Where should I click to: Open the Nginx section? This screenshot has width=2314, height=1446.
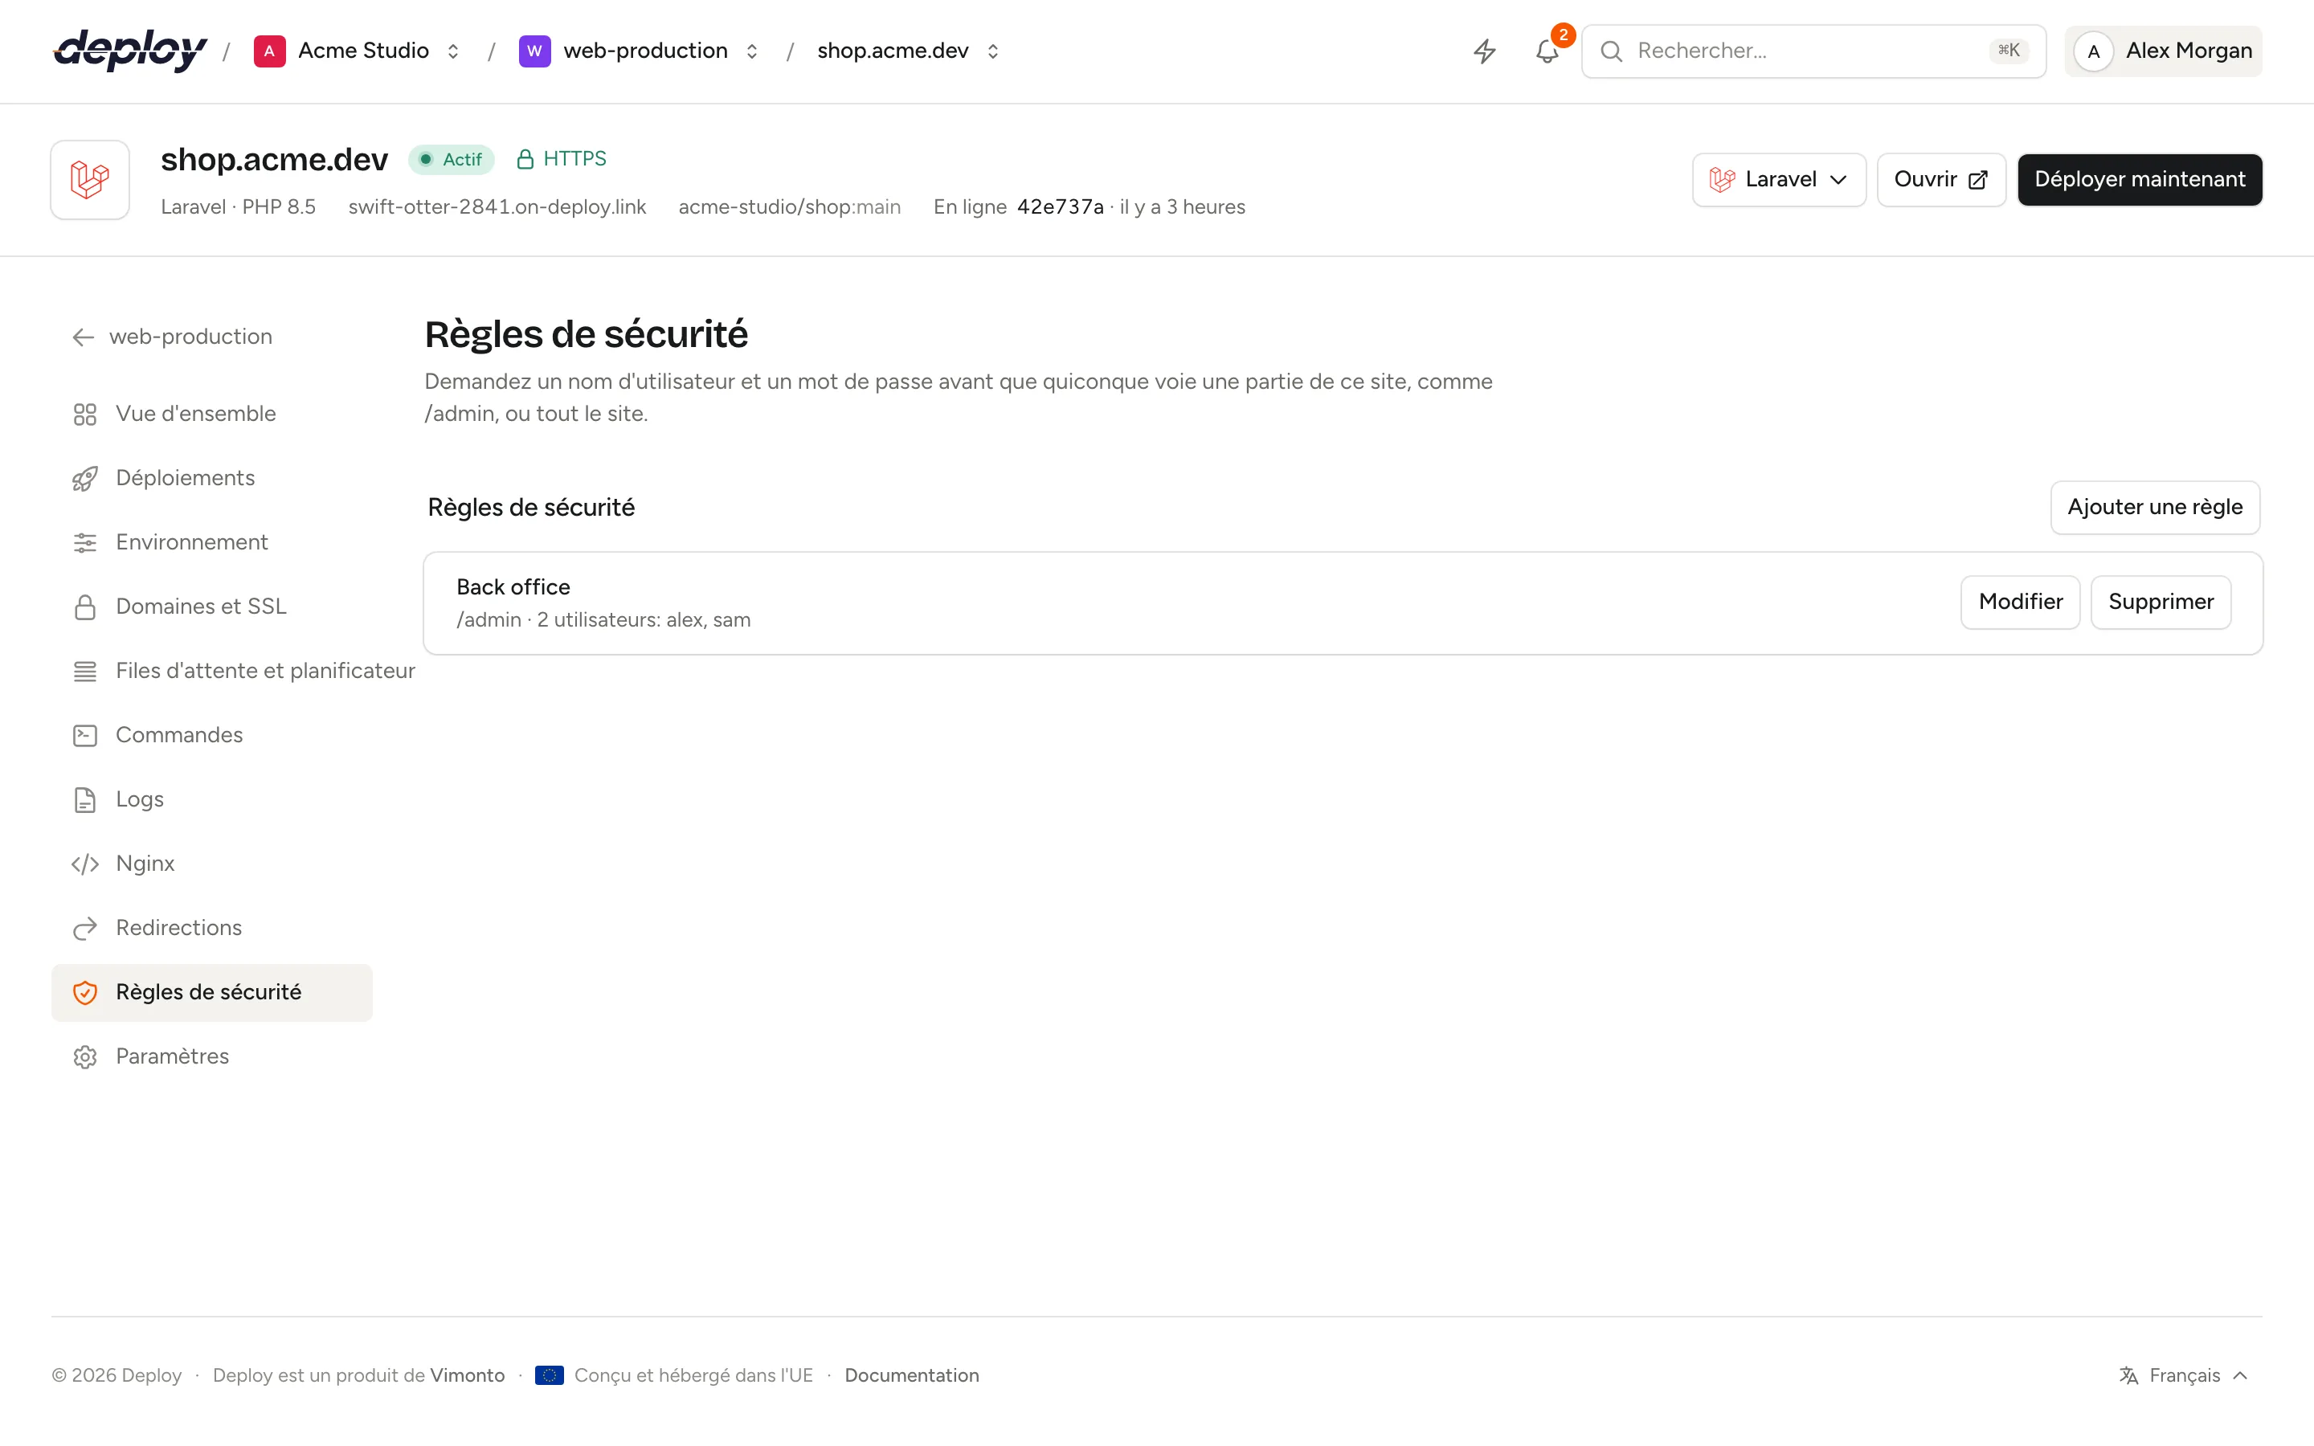pos(211,864)
